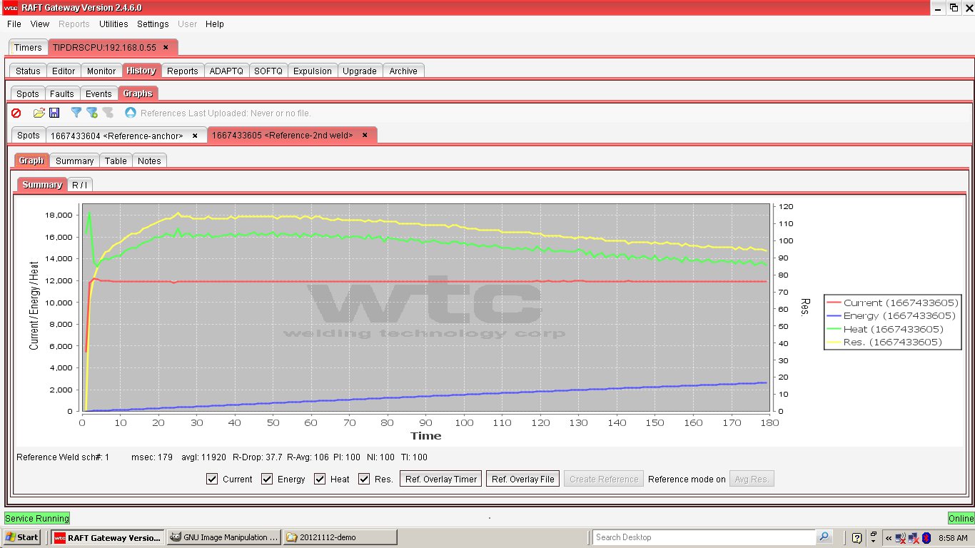Click the Search Desktop magnifier icon
The image size is (975, 548).
tap(824, 537)
